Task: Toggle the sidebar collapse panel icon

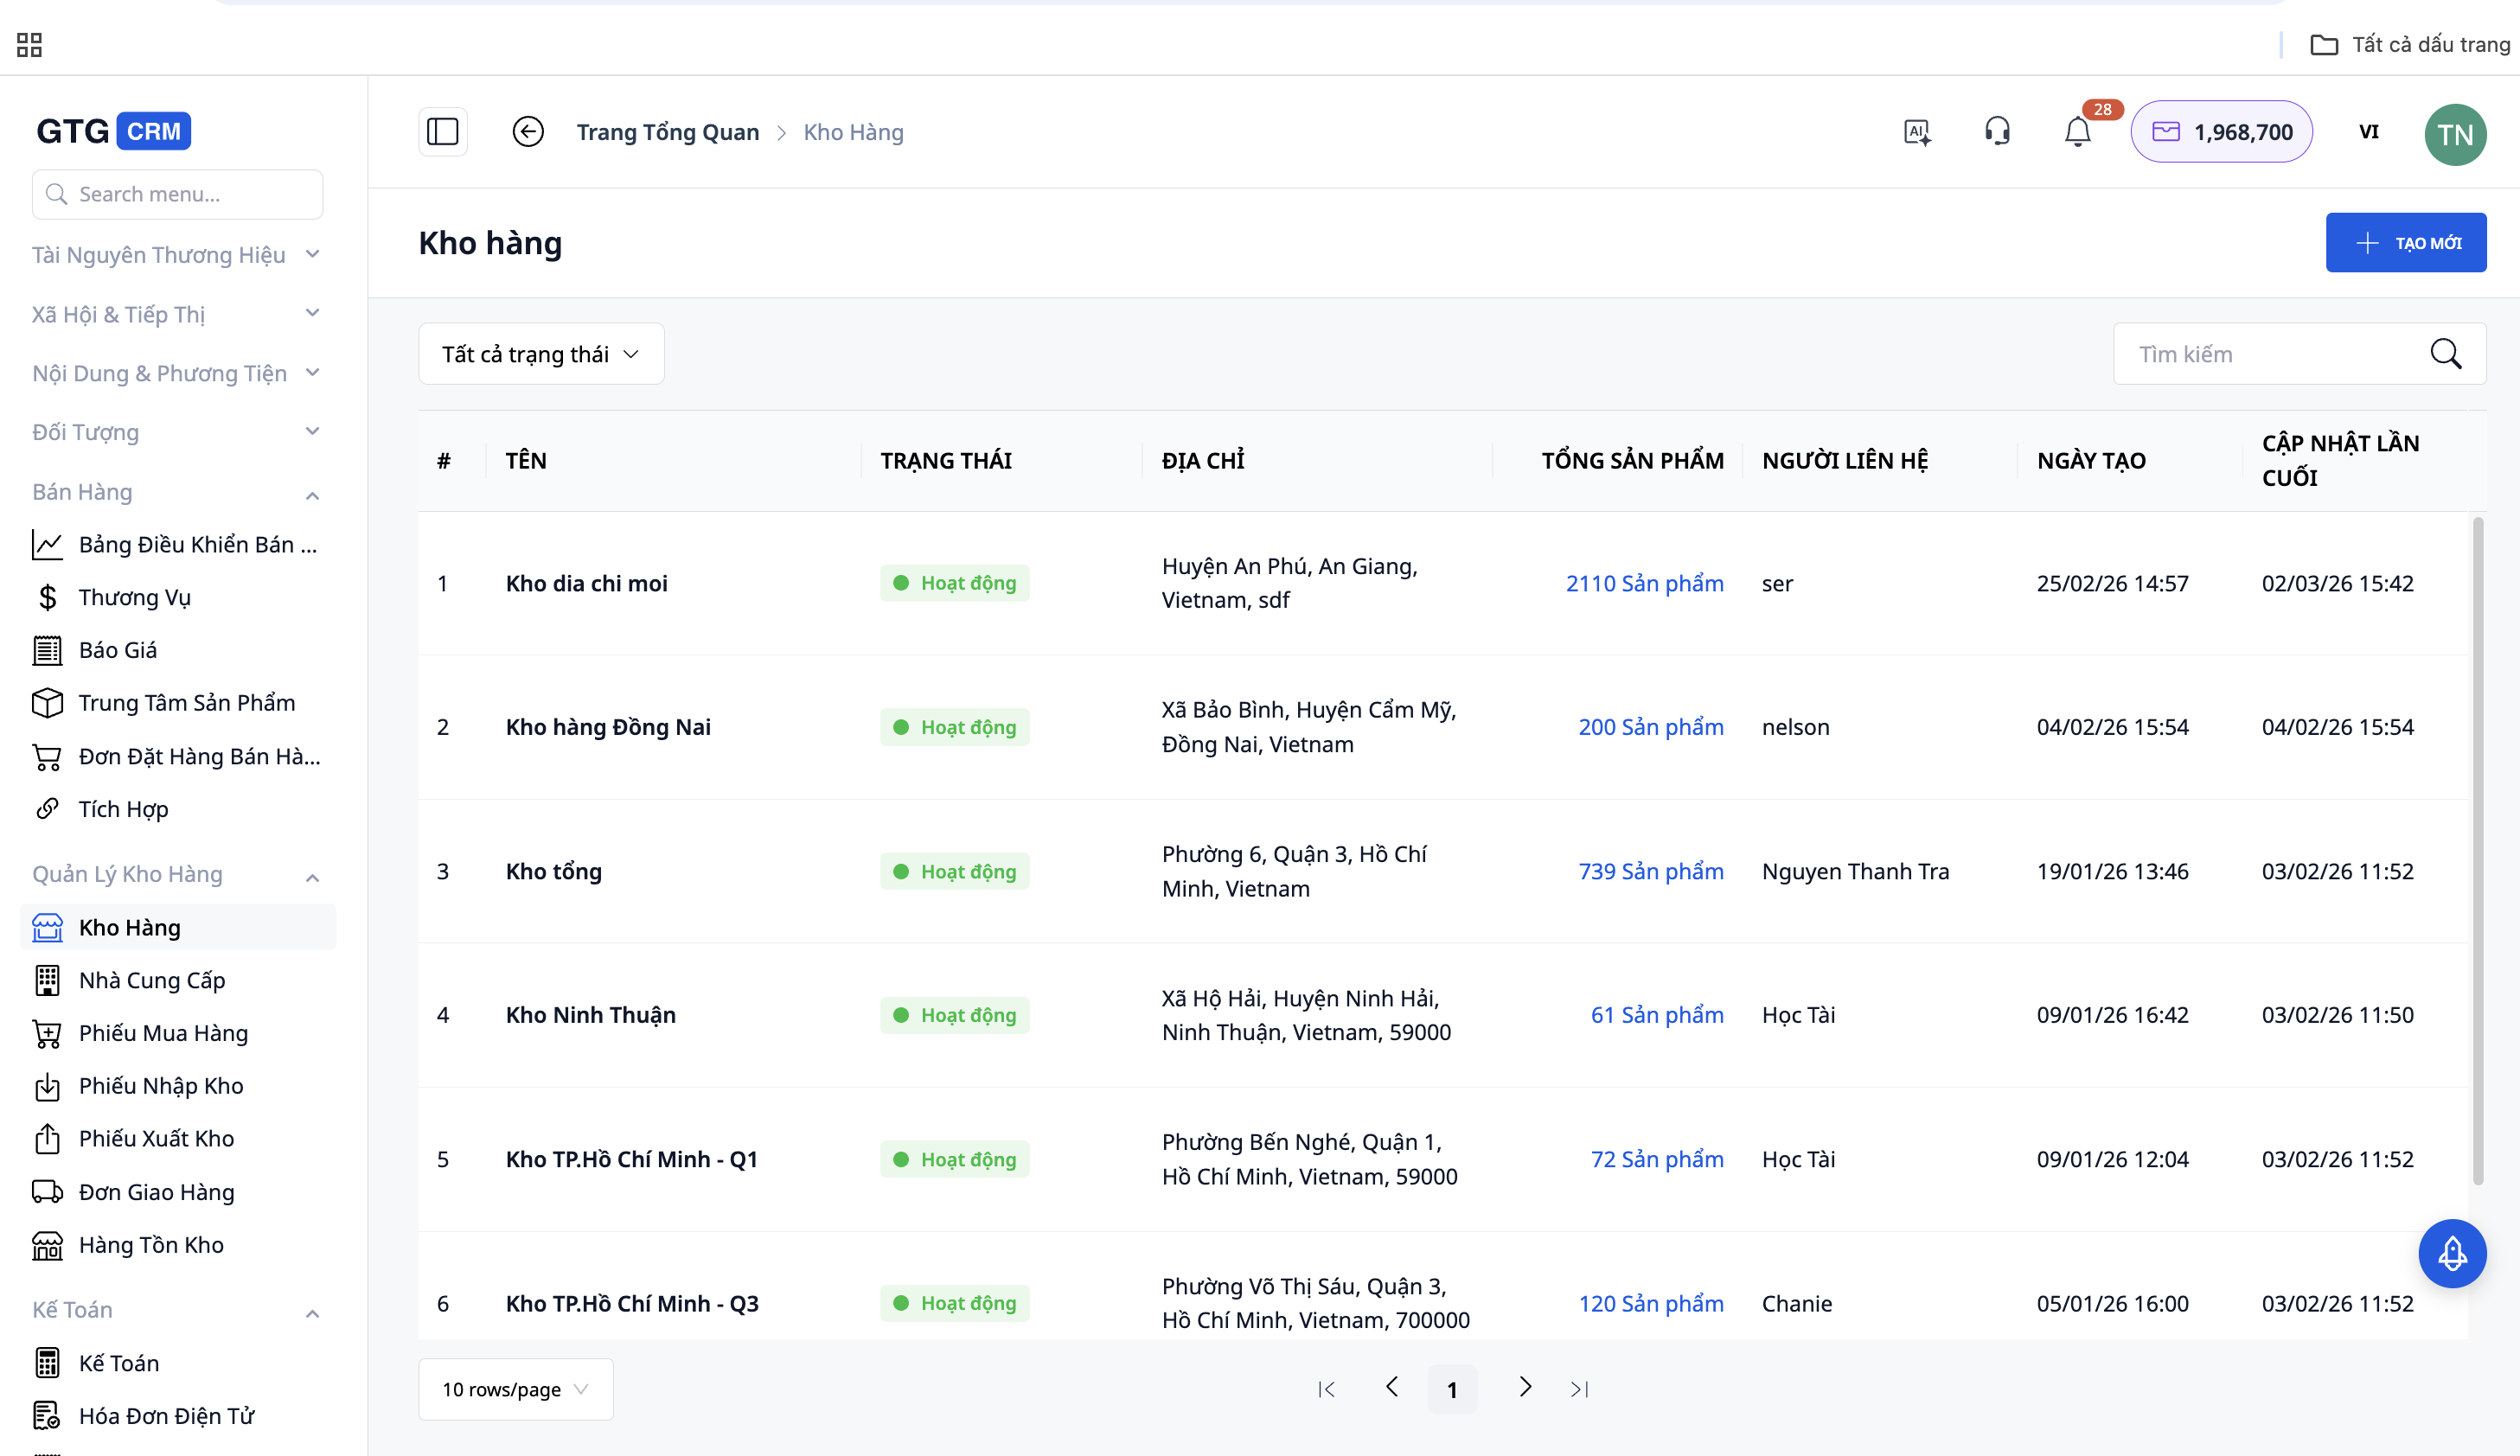Action: coord(442,132)
